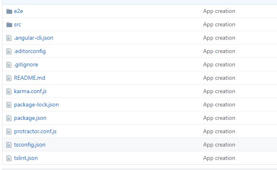Click the README.md file icon
Screen dimensions: 277x170
point(9,78)
